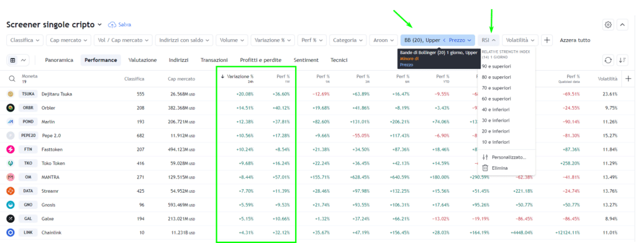Click the search magnifier icon in the table header
The width and height of the screenshot is (636, 243).
click(12, 79)
